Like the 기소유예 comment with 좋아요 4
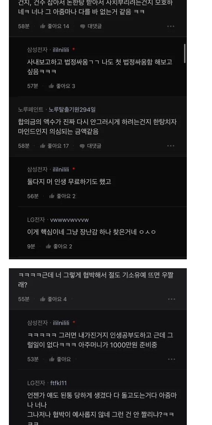Screen dimensions: 212x425 [53, 299]
